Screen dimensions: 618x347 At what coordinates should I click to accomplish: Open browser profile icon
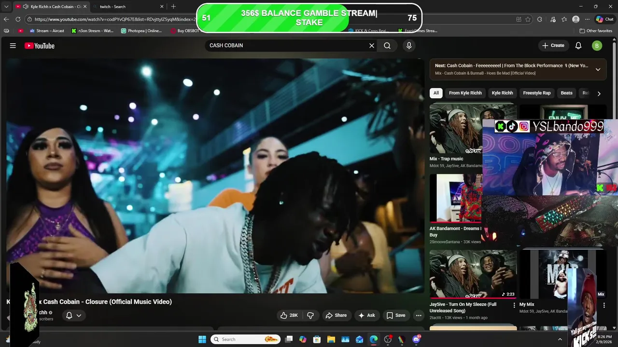(x=576, y=19)
